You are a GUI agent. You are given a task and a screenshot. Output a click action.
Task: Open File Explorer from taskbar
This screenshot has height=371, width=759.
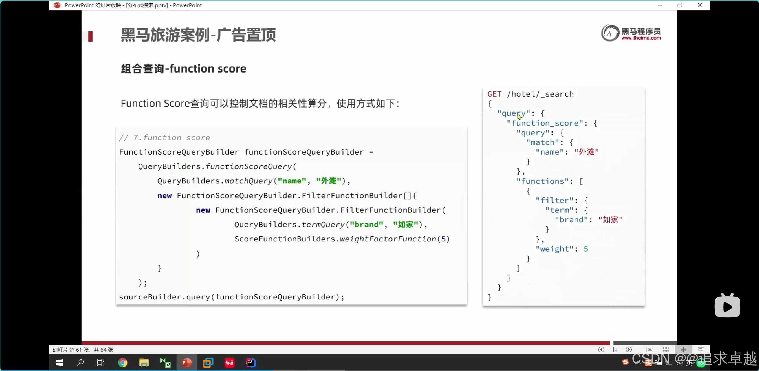[x=144, y=363]
